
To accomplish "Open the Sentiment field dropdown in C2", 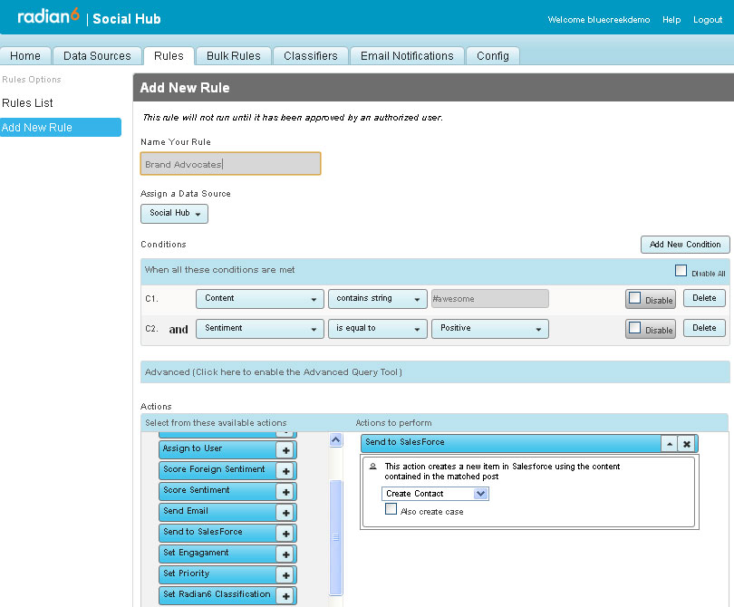I will point(260,329).
